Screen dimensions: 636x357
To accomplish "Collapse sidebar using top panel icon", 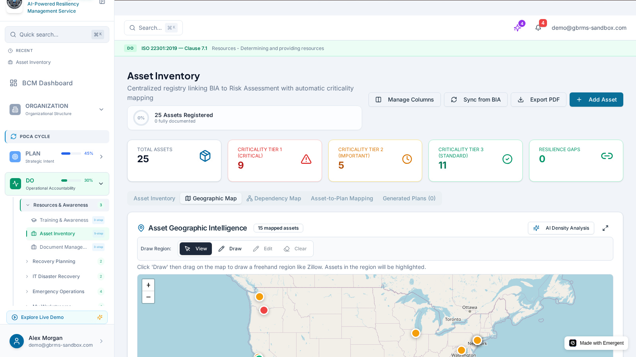I will point(102,2).
